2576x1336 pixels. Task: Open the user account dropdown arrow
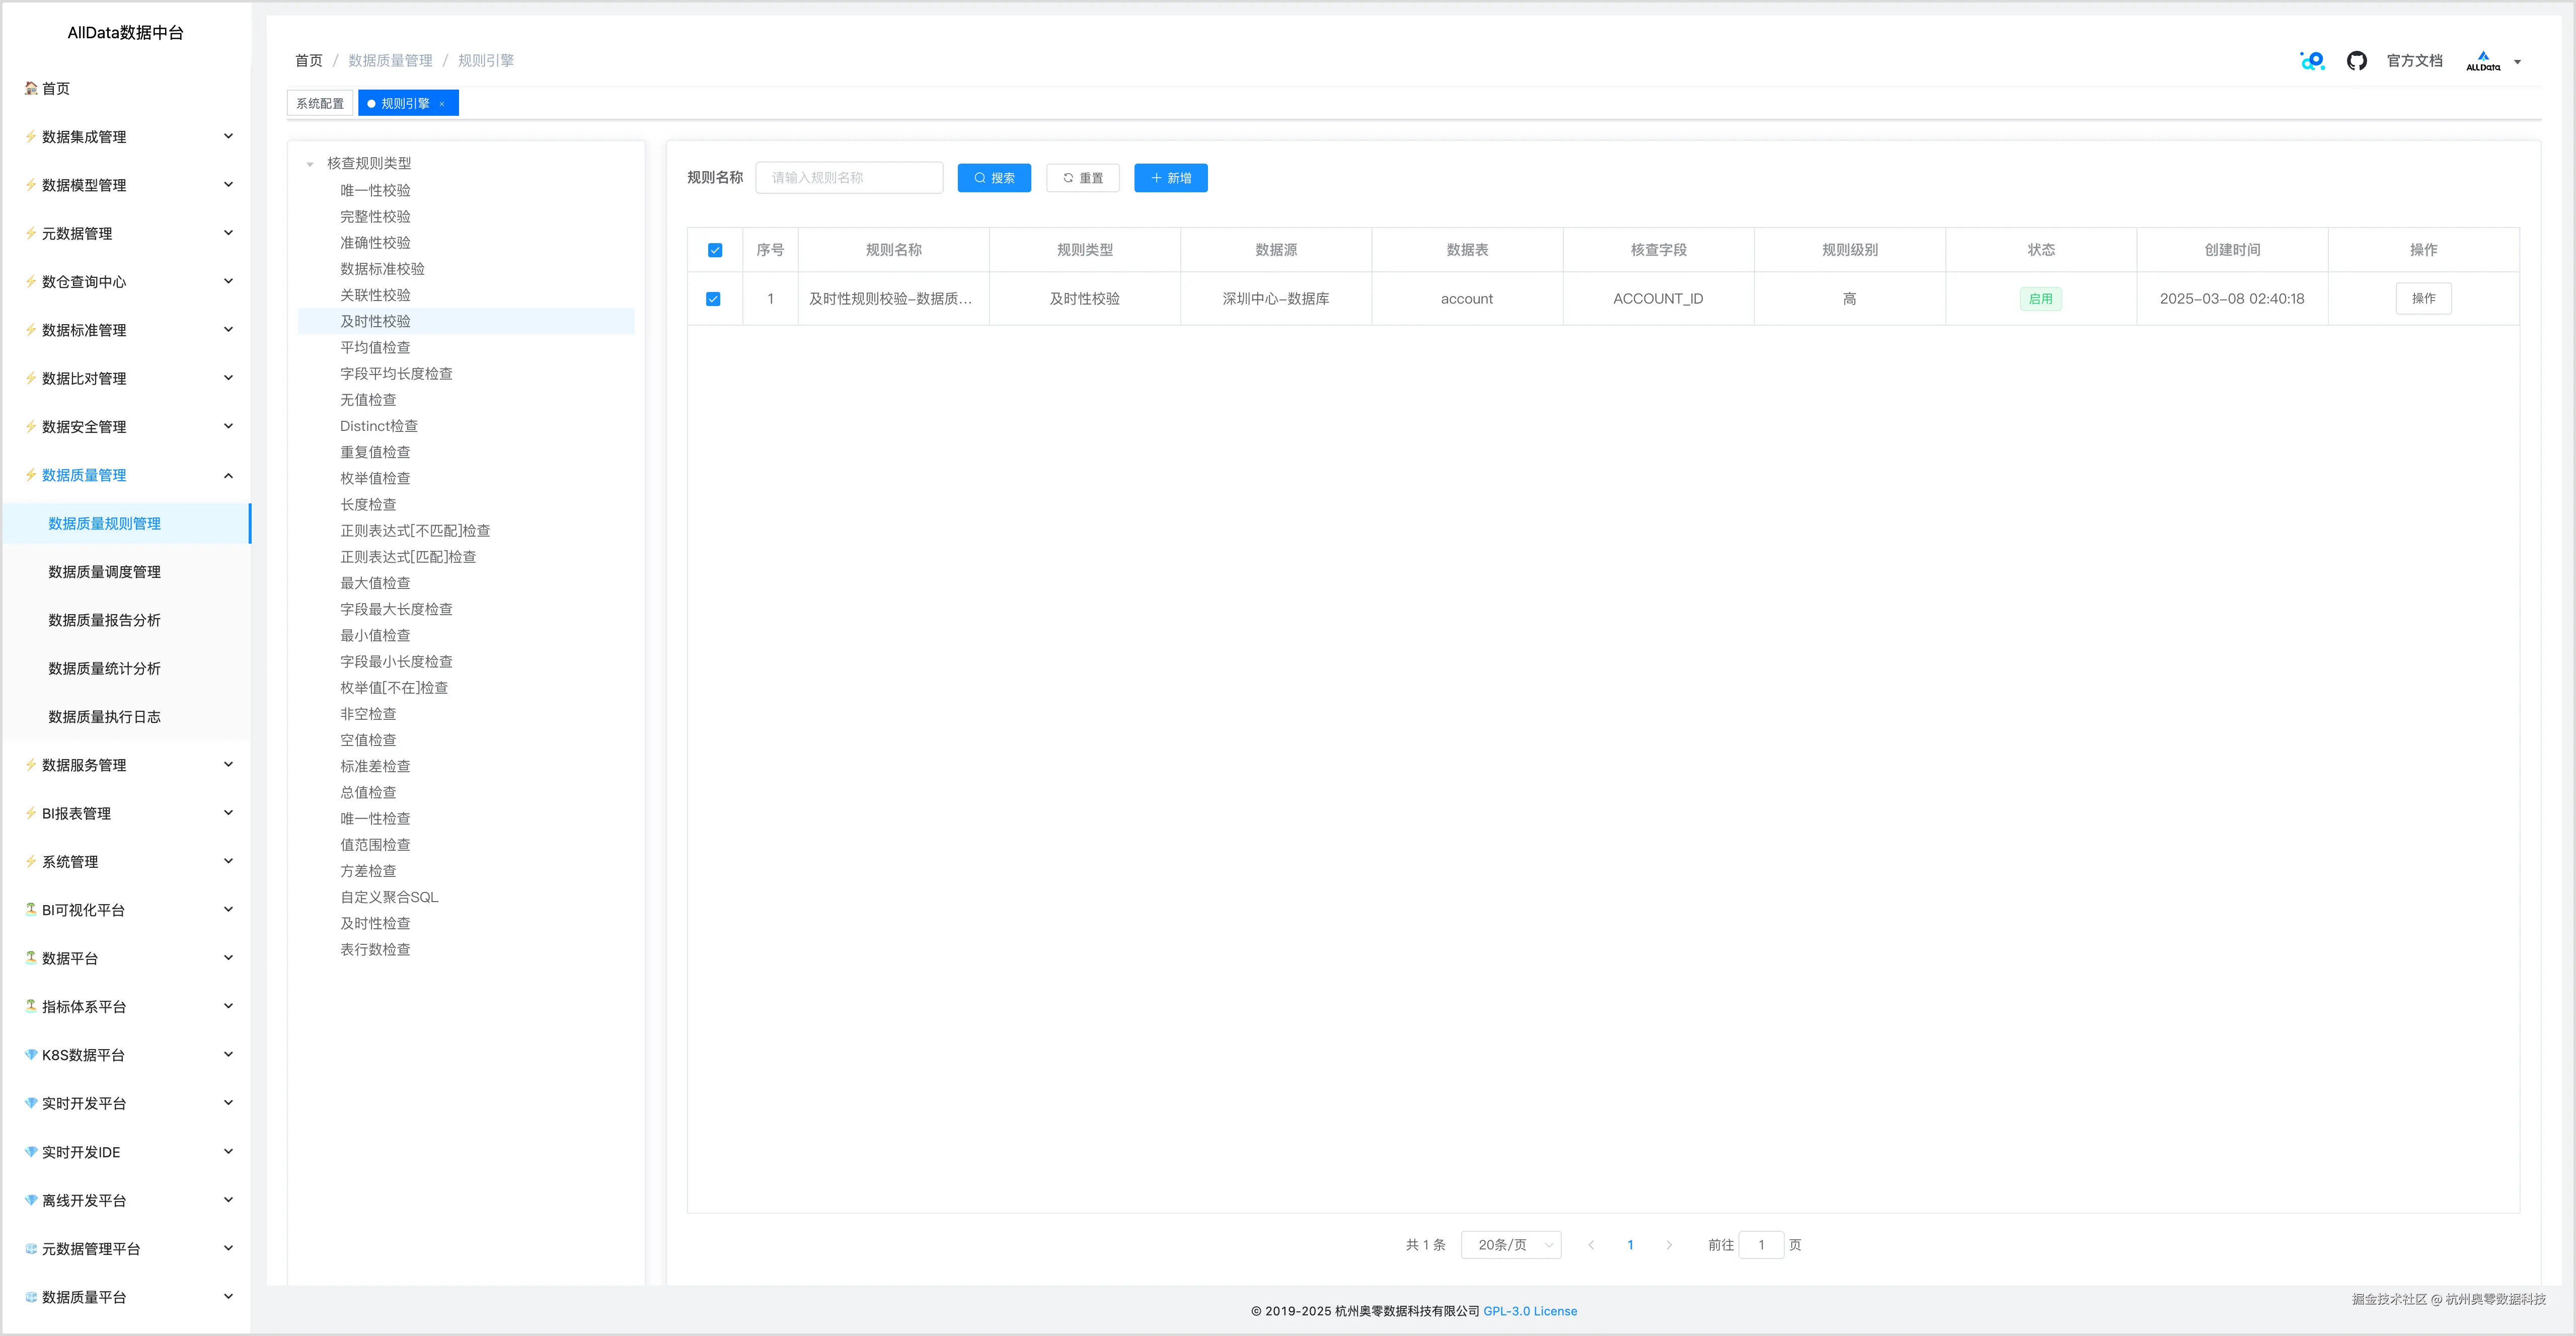click(2518, 62)
